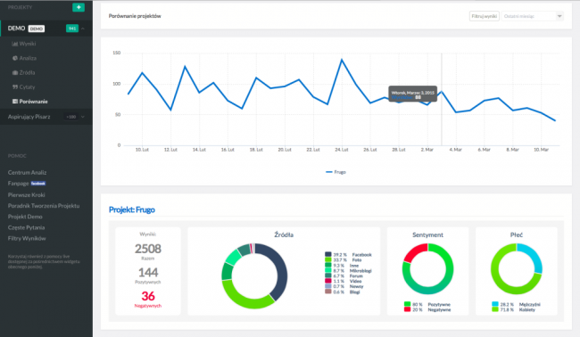
Task: Open the Częste Pytania link
Action: [x=26, y=227]
